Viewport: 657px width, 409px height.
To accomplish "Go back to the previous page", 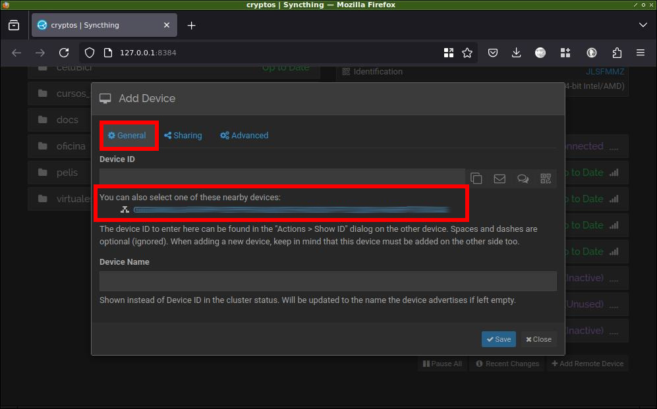I will pyautogui.click(x=16, y=53).
